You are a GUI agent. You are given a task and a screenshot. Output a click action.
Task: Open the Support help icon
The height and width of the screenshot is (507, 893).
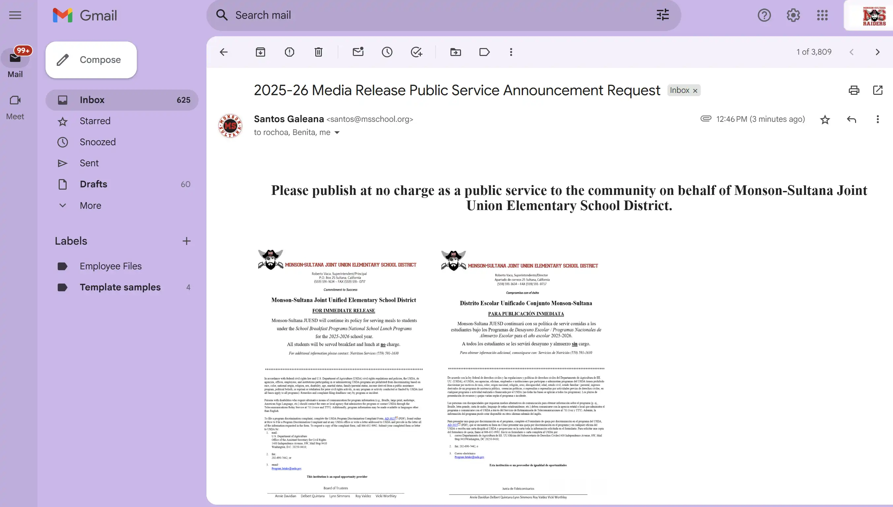tap(764, 15)
